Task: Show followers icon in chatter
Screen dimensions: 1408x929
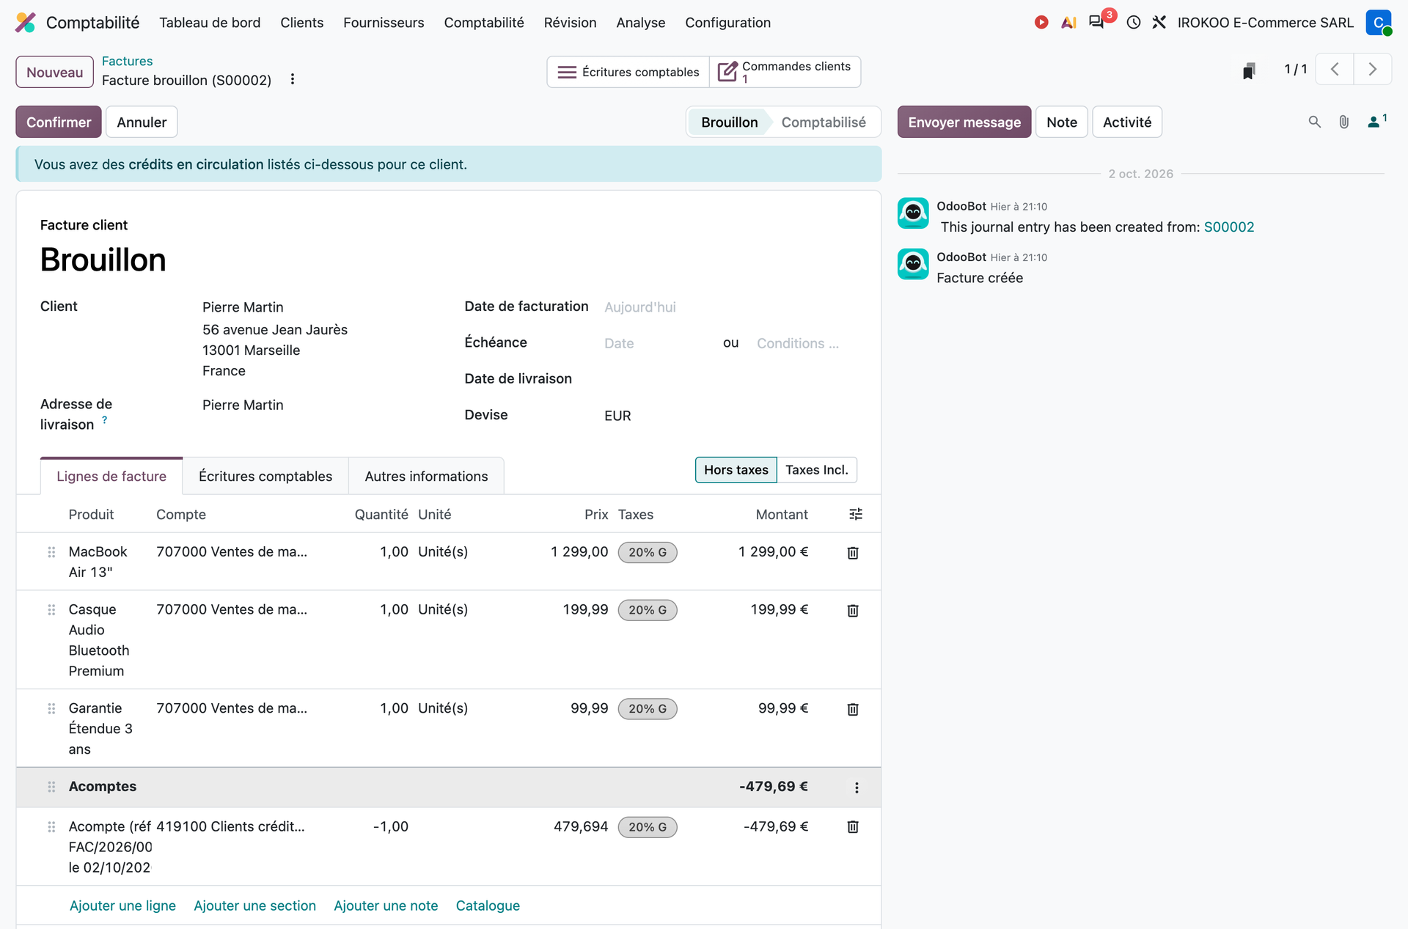Action: click(x=1376, y=122)
